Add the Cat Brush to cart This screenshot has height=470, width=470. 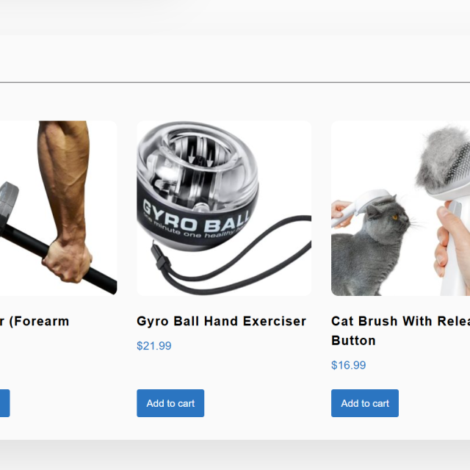(x=365, y=403)
